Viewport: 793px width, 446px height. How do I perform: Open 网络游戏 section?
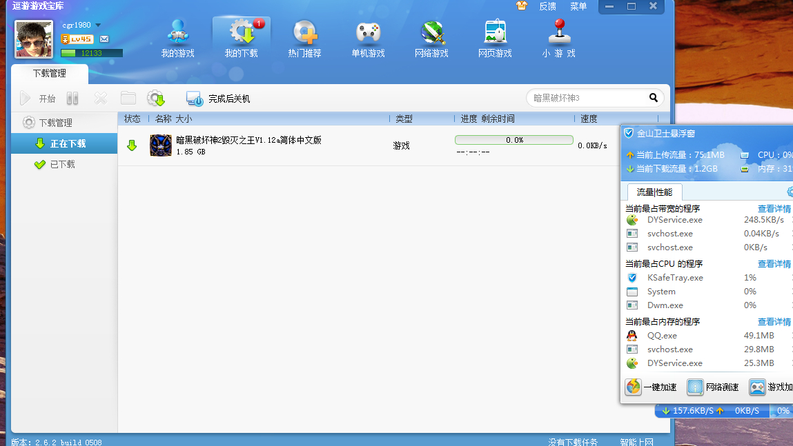click(431, 39)
